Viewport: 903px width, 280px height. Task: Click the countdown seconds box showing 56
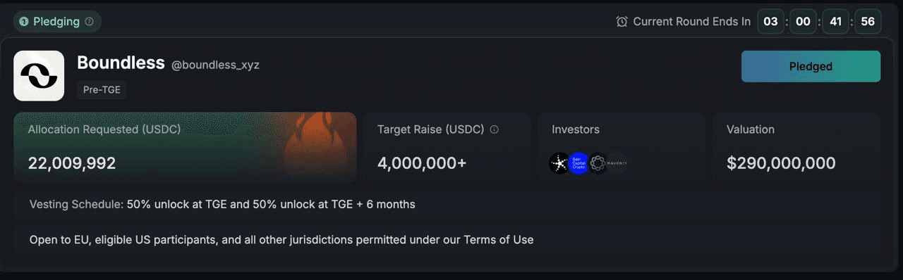pyautogui.click(x=868, y=22)
